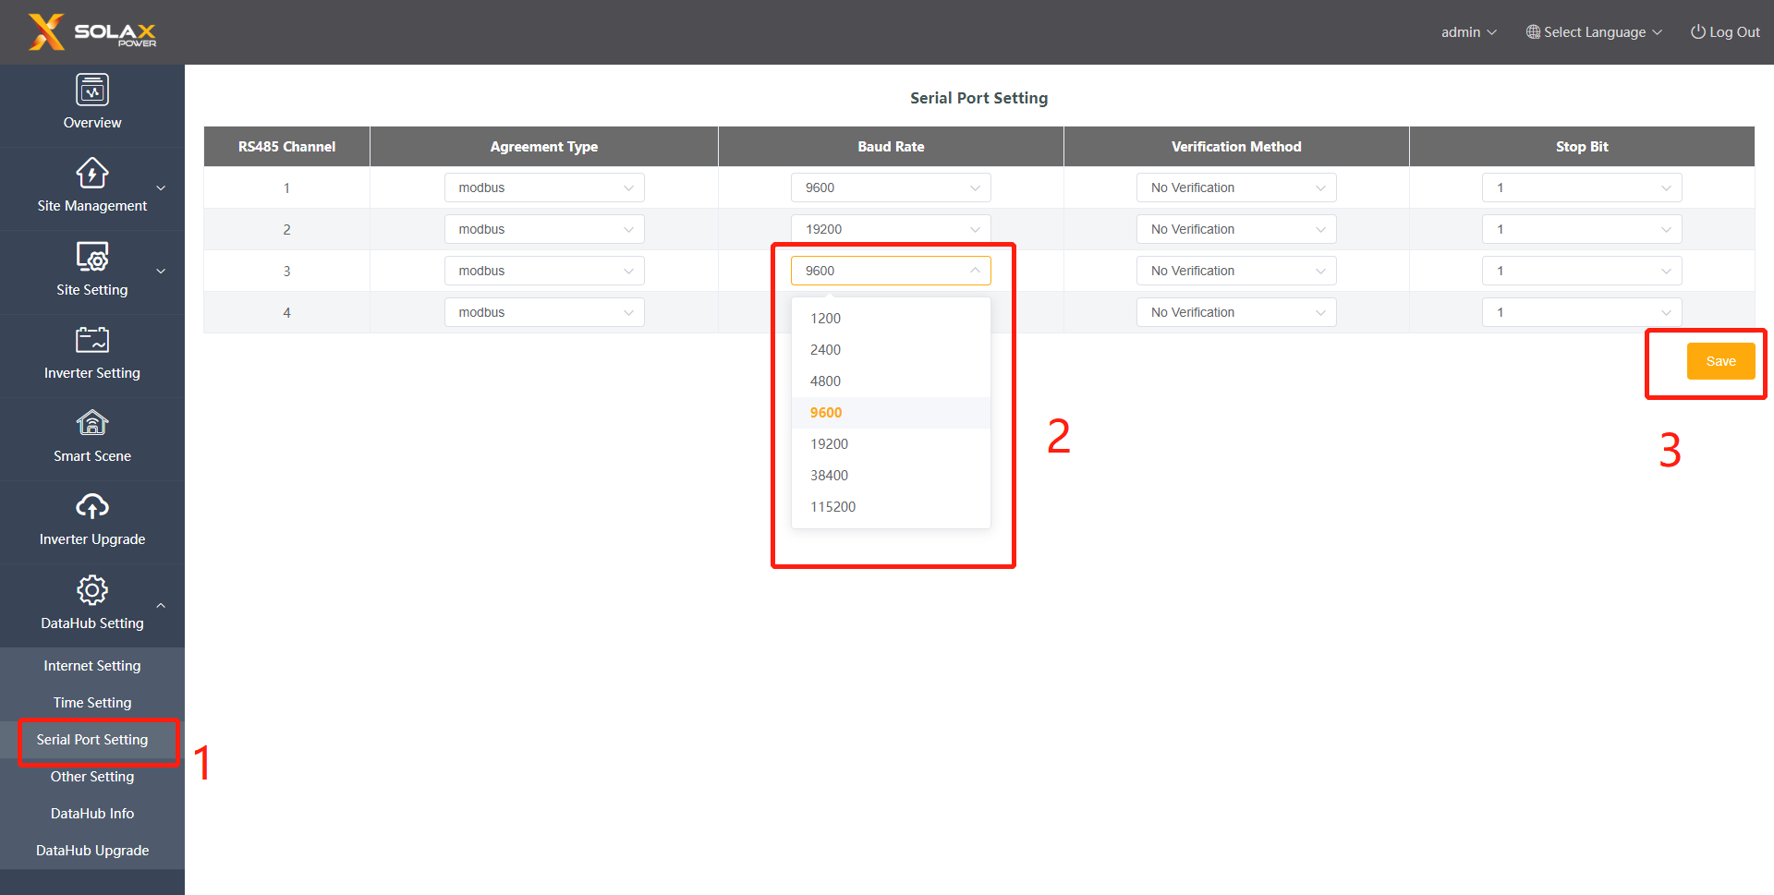
Task: Open channel 4 Verification Method dropdown
Action: click(x=1236, y=312)
